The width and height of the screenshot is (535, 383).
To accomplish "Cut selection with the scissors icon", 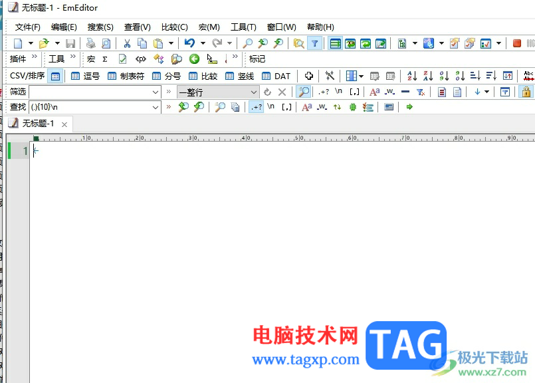I will point(127,43).
